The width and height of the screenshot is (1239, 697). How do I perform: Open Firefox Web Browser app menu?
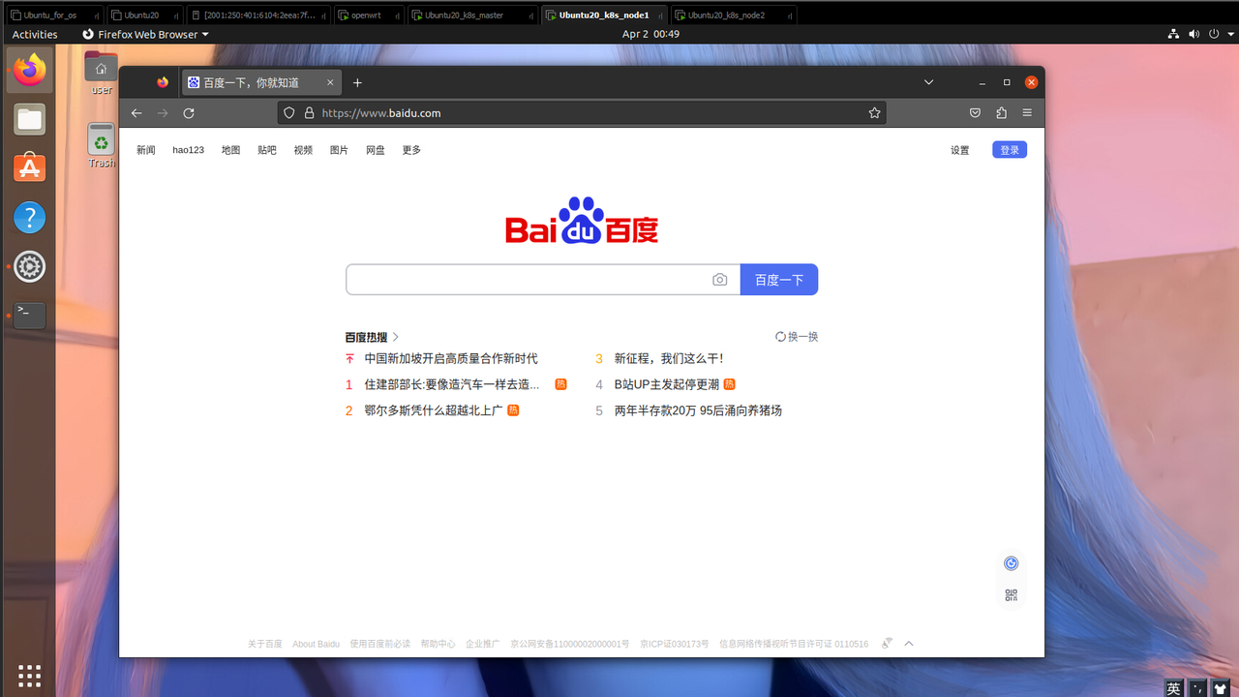(x=145, y=34)
